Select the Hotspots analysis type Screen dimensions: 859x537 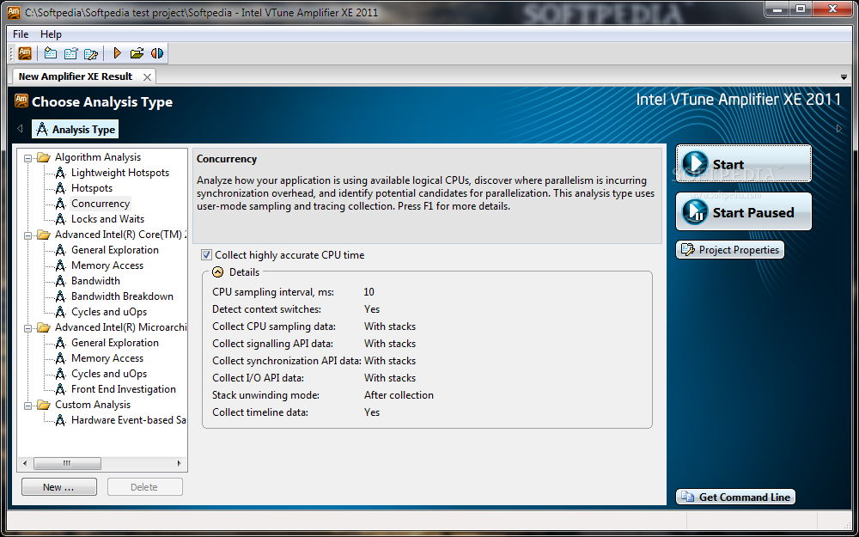[x=92, y=188]
